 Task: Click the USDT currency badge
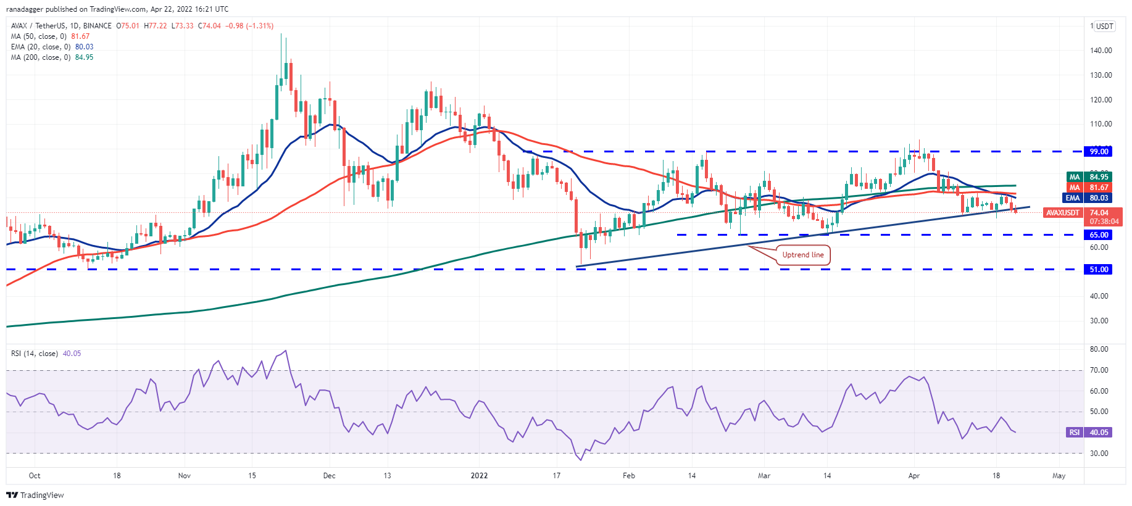tap(1104, 27)
